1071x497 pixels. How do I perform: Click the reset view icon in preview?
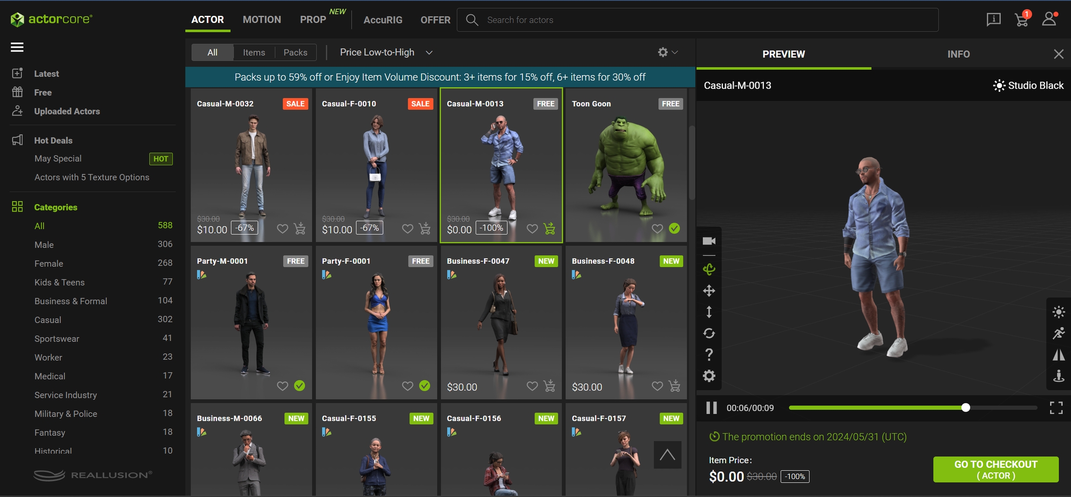coord(709,333)
